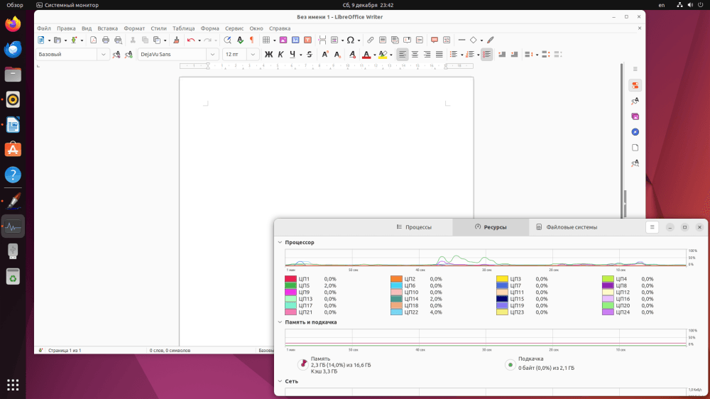This screenshot has width=710, height=399.
Task: Export directly as PDF icon
Action: coord(93,40)
